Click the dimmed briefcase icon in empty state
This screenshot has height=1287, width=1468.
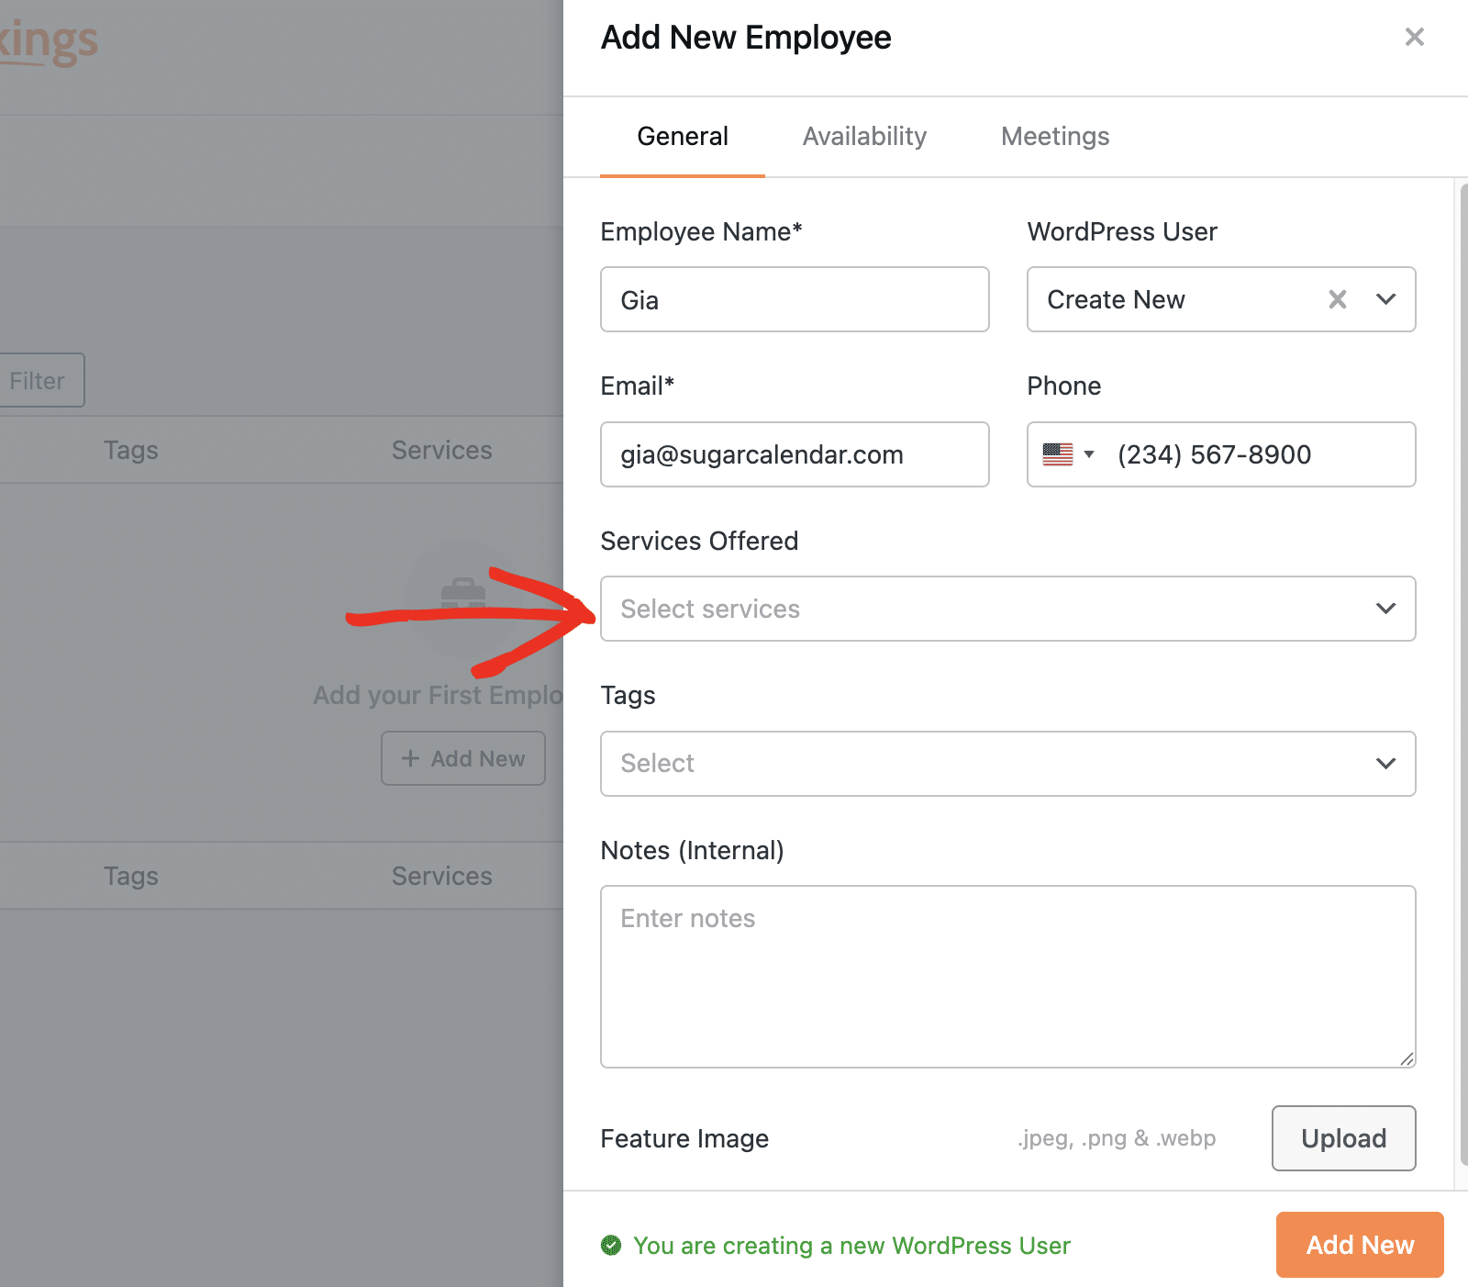[463, 594]
